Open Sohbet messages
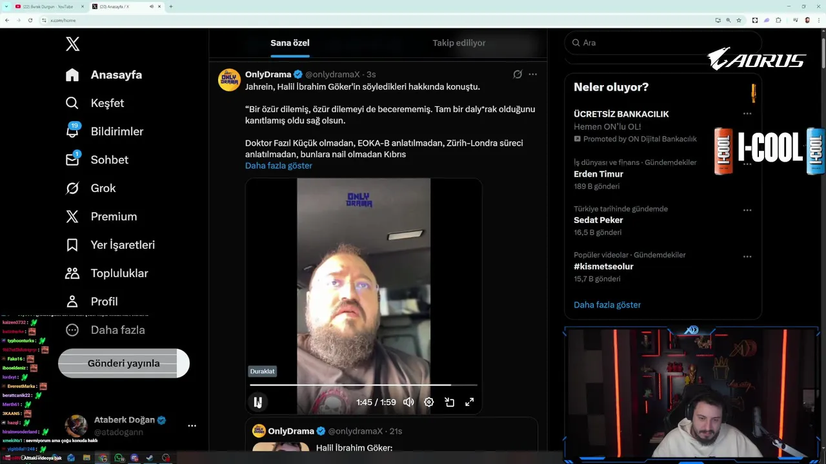This screenshot has width=826, height=464. (97, 160)
